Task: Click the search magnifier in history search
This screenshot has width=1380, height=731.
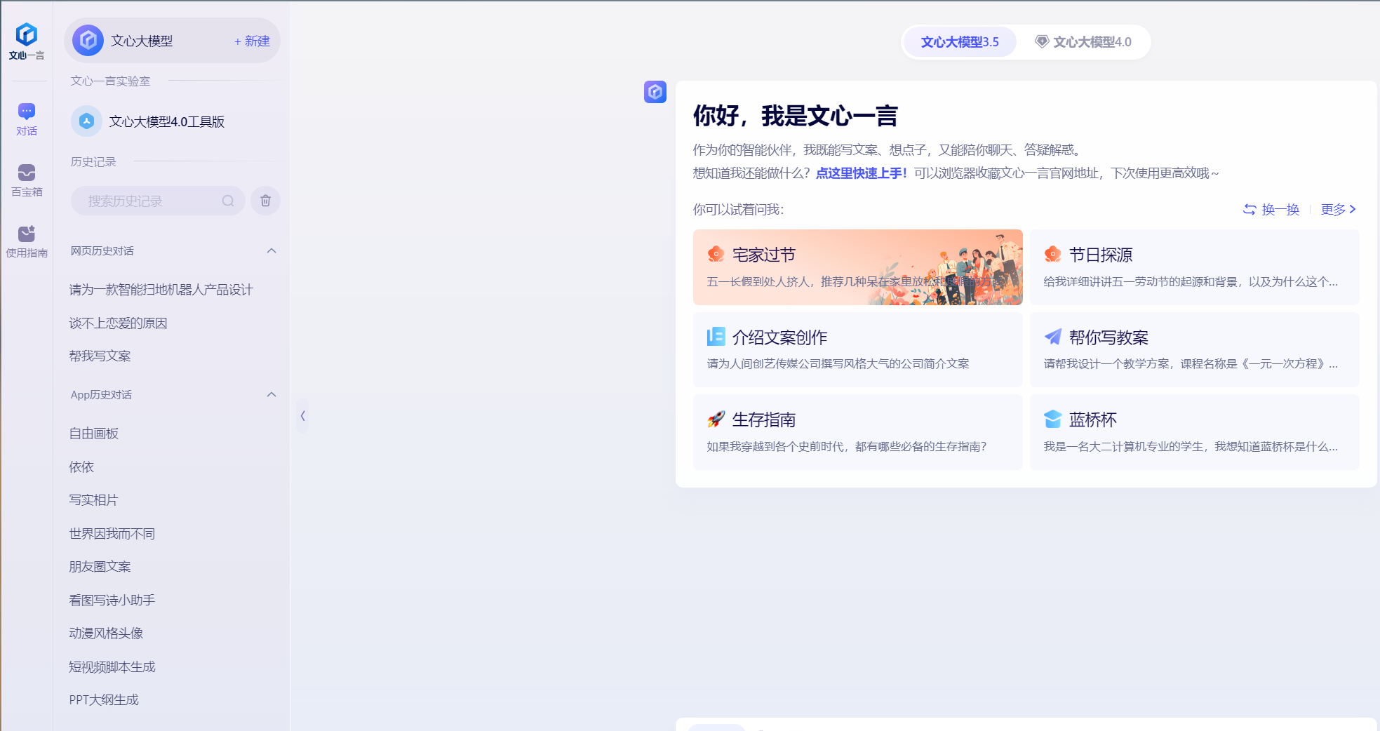Action: [228, 201]
